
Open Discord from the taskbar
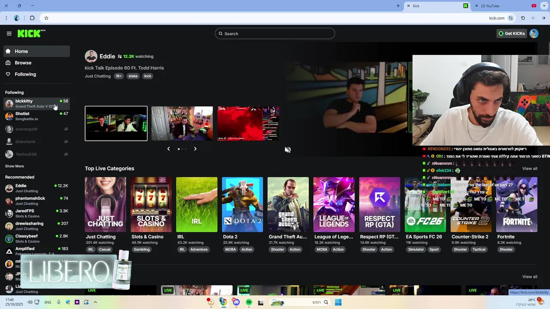(x=236, y=303)
